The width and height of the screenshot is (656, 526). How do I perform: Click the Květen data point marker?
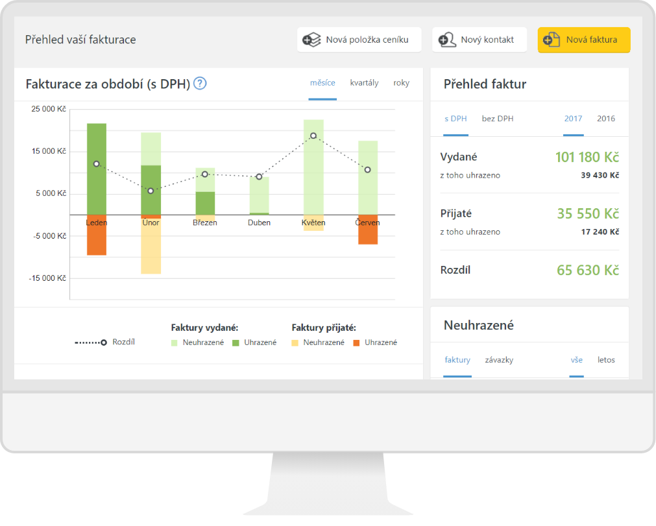[313, 136]
